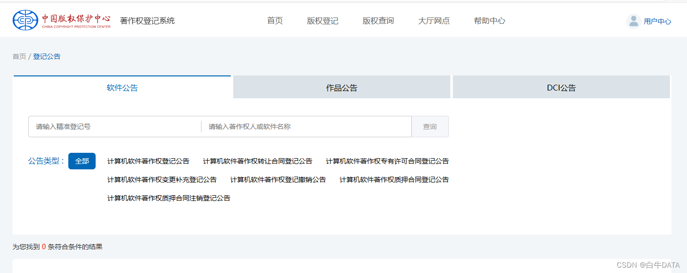Viewport: 687px width, 273px height.
Task: Filter by 计算机软件著作权登记公告
Action: point(148,161)
